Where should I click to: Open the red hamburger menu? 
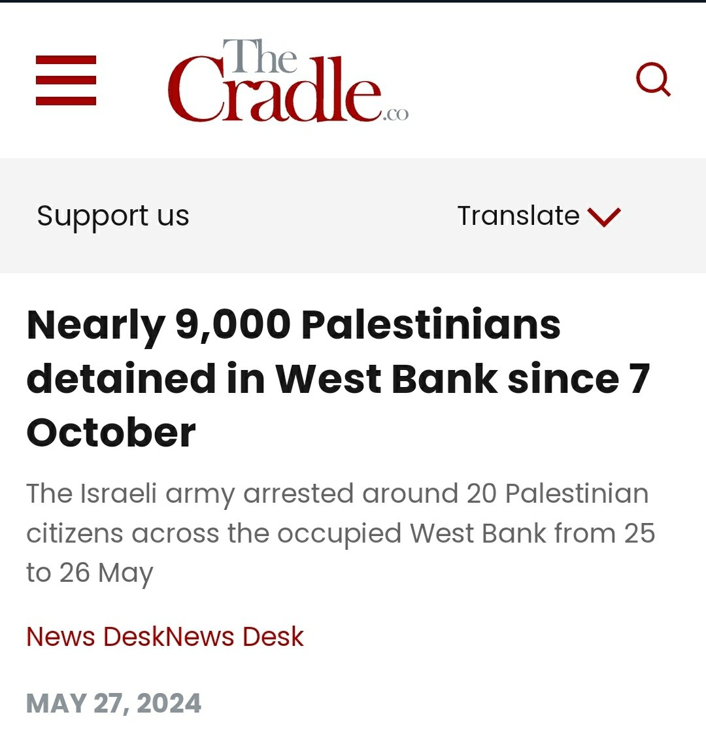click(x=66, y=80)
